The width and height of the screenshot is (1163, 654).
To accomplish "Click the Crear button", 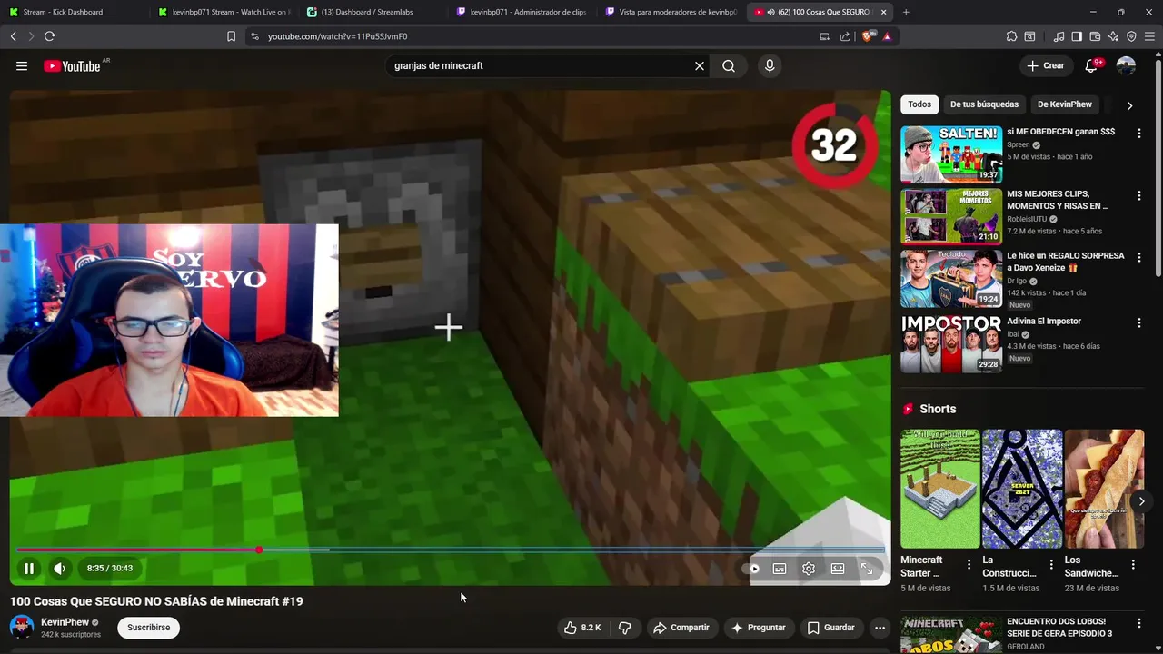I will pos(1046,65).
